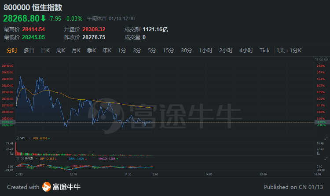Screen dimensions: 330x196
Task: Select the 5分 interval
Action: pos(152,51)
